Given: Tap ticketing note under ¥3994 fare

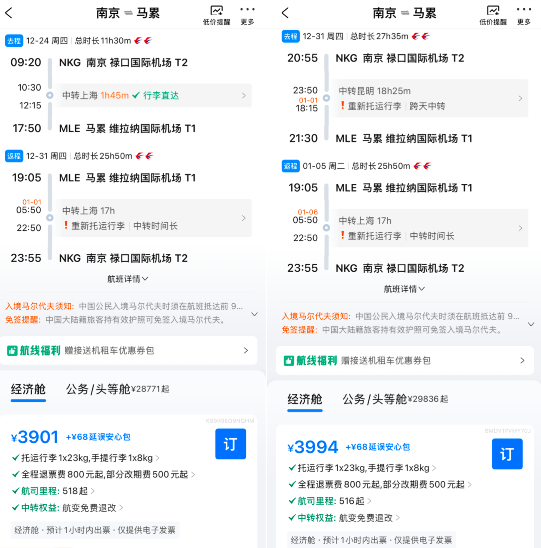Looking at the screenshot, I should [371, 540].
